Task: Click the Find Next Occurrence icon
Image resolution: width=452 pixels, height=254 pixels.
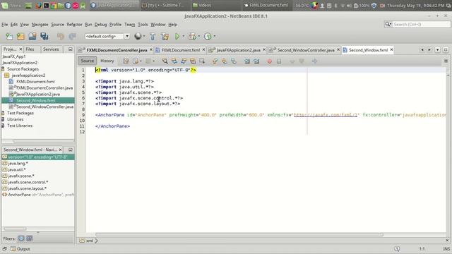Action: tap(184, 61)
